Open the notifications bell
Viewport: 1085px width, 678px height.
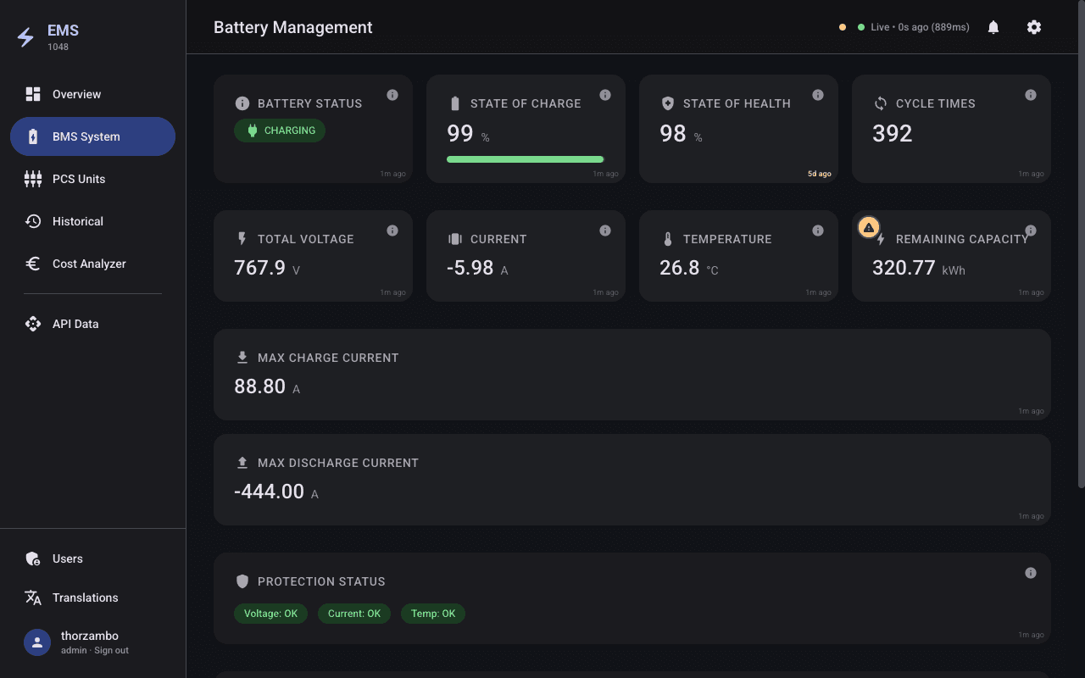pyautogui.click(x=993, y=27)
